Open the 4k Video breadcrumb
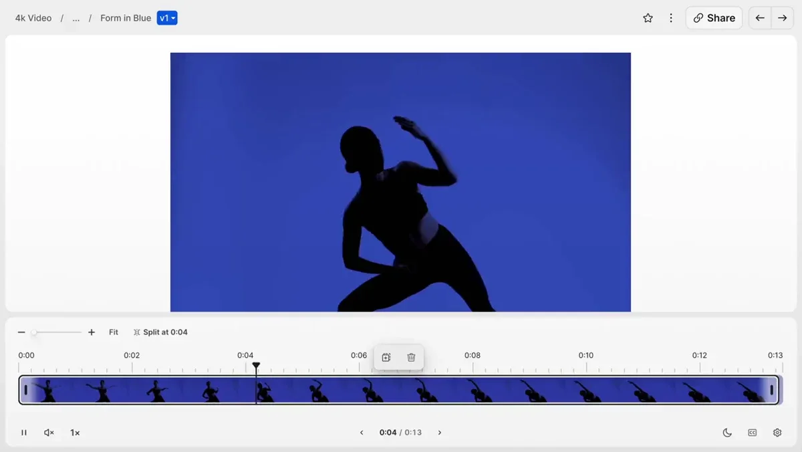The width and height of the screenshot is (802, 452). coord(33,18)
